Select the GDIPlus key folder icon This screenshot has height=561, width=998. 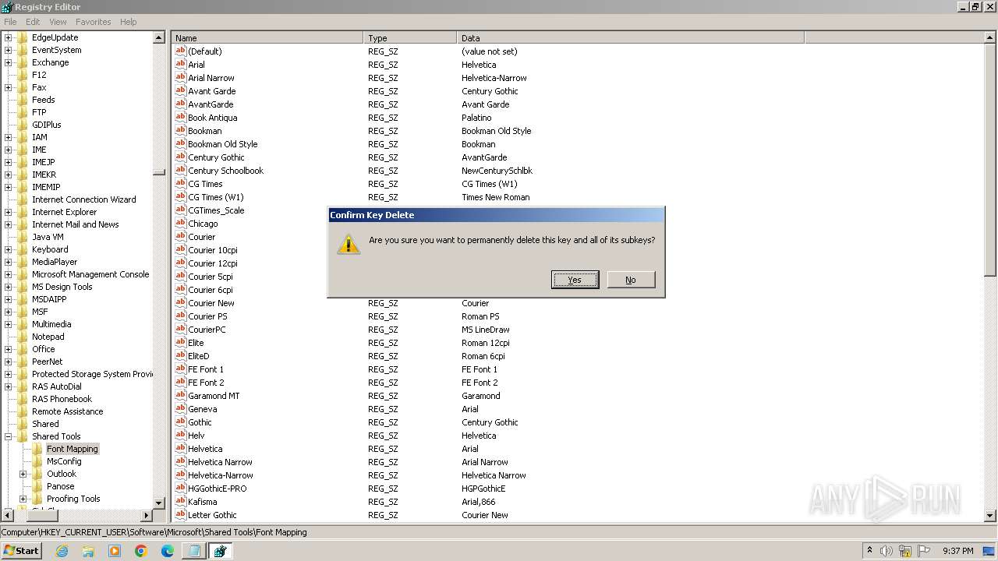23,125
